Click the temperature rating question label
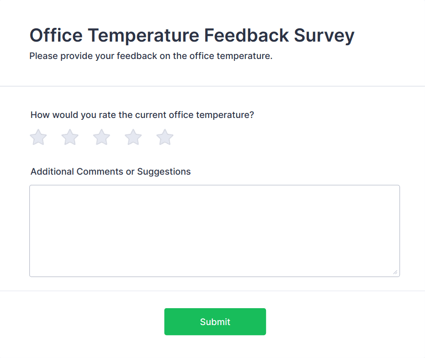 coord(142,115)
